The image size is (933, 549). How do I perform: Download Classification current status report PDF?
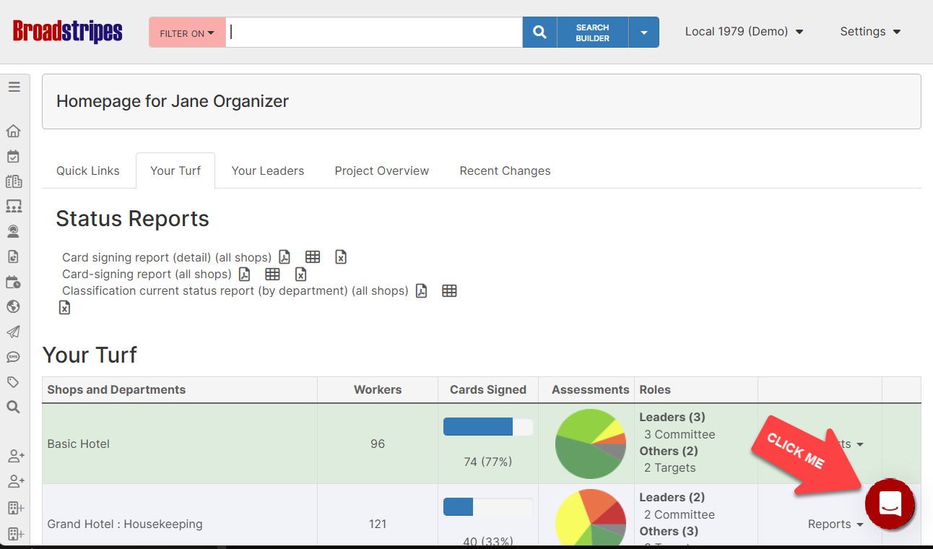422,291
